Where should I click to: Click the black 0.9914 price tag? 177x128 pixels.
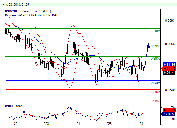click(x=169, y=73)
